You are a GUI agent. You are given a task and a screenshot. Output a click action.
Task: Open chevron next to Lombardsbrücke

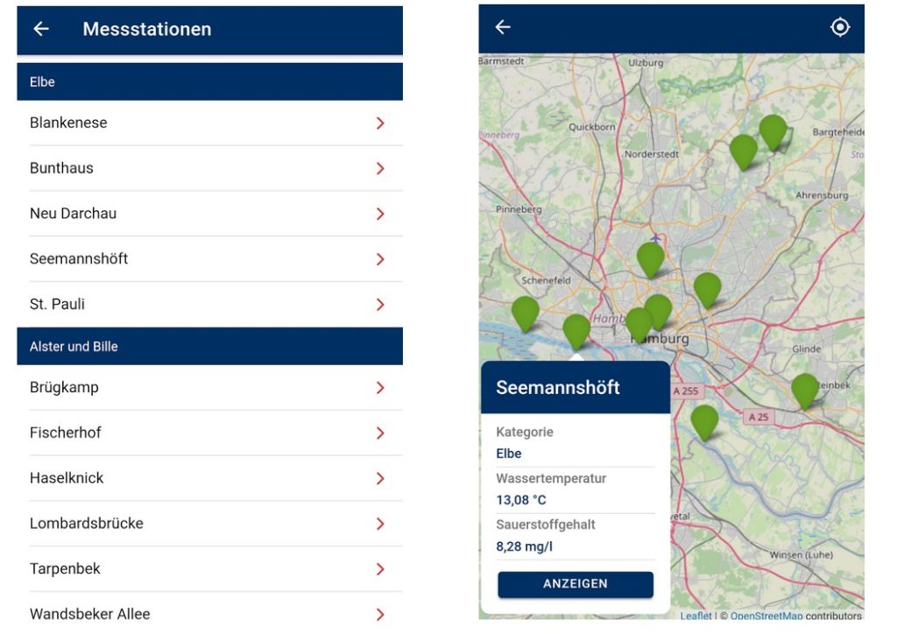380,524
